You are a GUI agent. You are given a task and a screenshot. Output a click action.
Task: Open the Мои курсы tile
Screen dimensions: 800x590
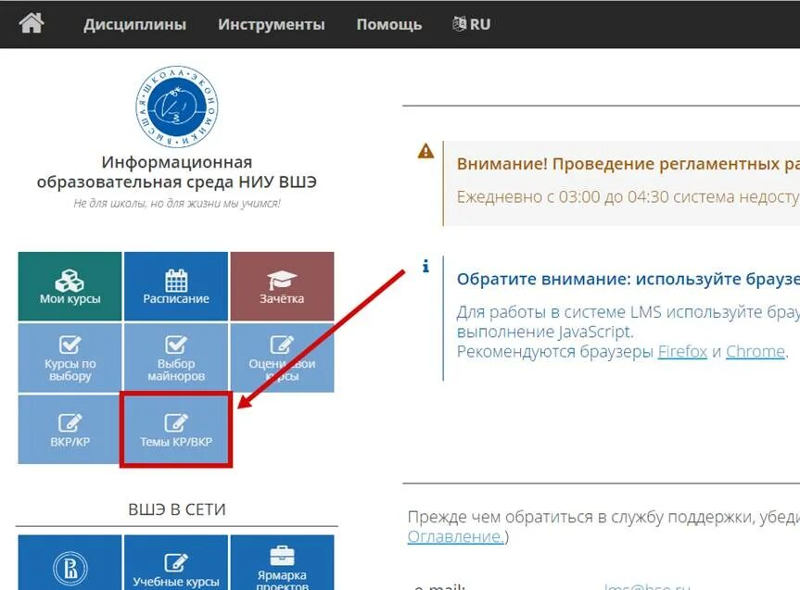coord(70,286)
